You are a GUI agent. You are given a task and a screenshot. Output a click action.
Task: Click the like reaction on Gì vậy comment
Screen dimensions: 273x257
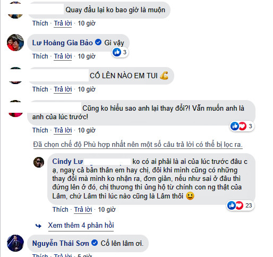tap(120, 52)
